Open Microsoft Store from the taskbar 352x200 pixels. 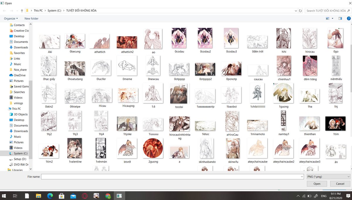click(x=62, y=196)
